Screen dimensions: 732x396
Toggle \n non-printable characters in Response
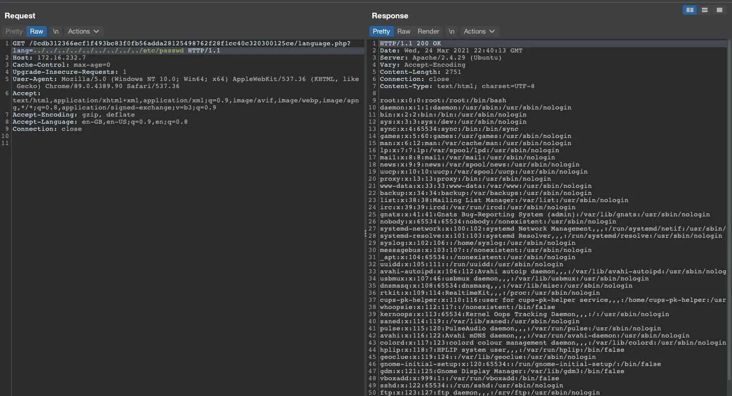coord(451,32)
